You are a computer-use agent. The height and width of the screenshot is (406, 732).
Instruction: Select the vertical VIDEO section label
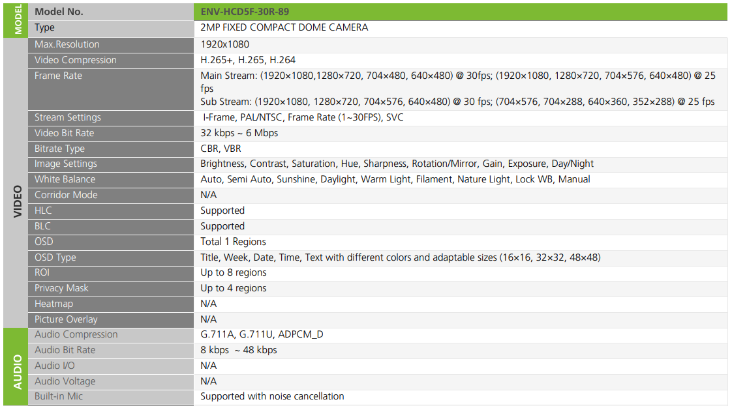coord(18,202)
